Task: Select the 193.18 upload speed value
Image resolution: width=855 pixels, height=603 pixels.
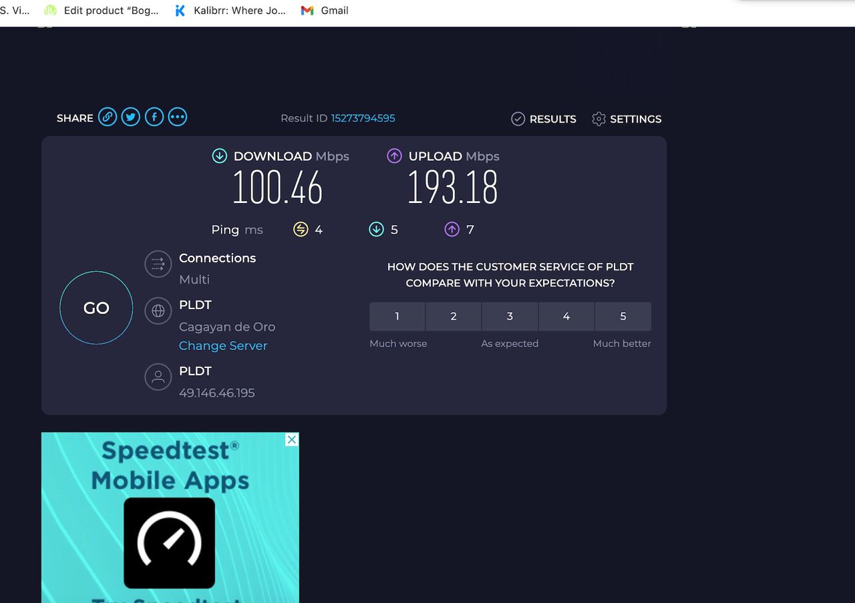Action: pos(453,188)
